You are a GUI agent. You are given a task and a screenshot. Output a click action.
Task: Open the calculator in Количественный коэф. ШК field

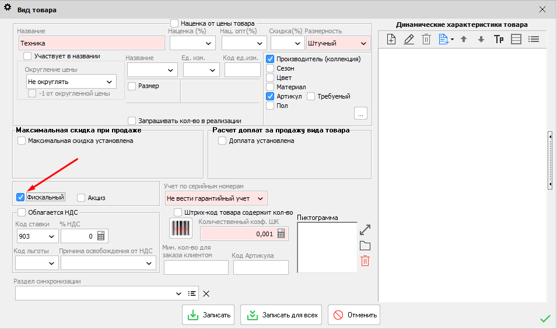click(x=282, y=234)
